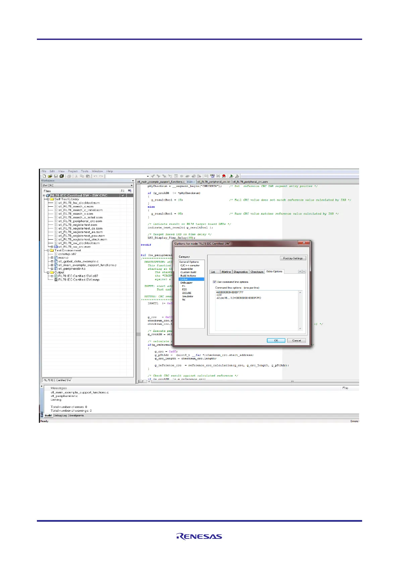The width and height of the screenshot is (399, 565).
Task: Click the red Toggle Breakpoint toolbar icon
Action: click(224, 176)
